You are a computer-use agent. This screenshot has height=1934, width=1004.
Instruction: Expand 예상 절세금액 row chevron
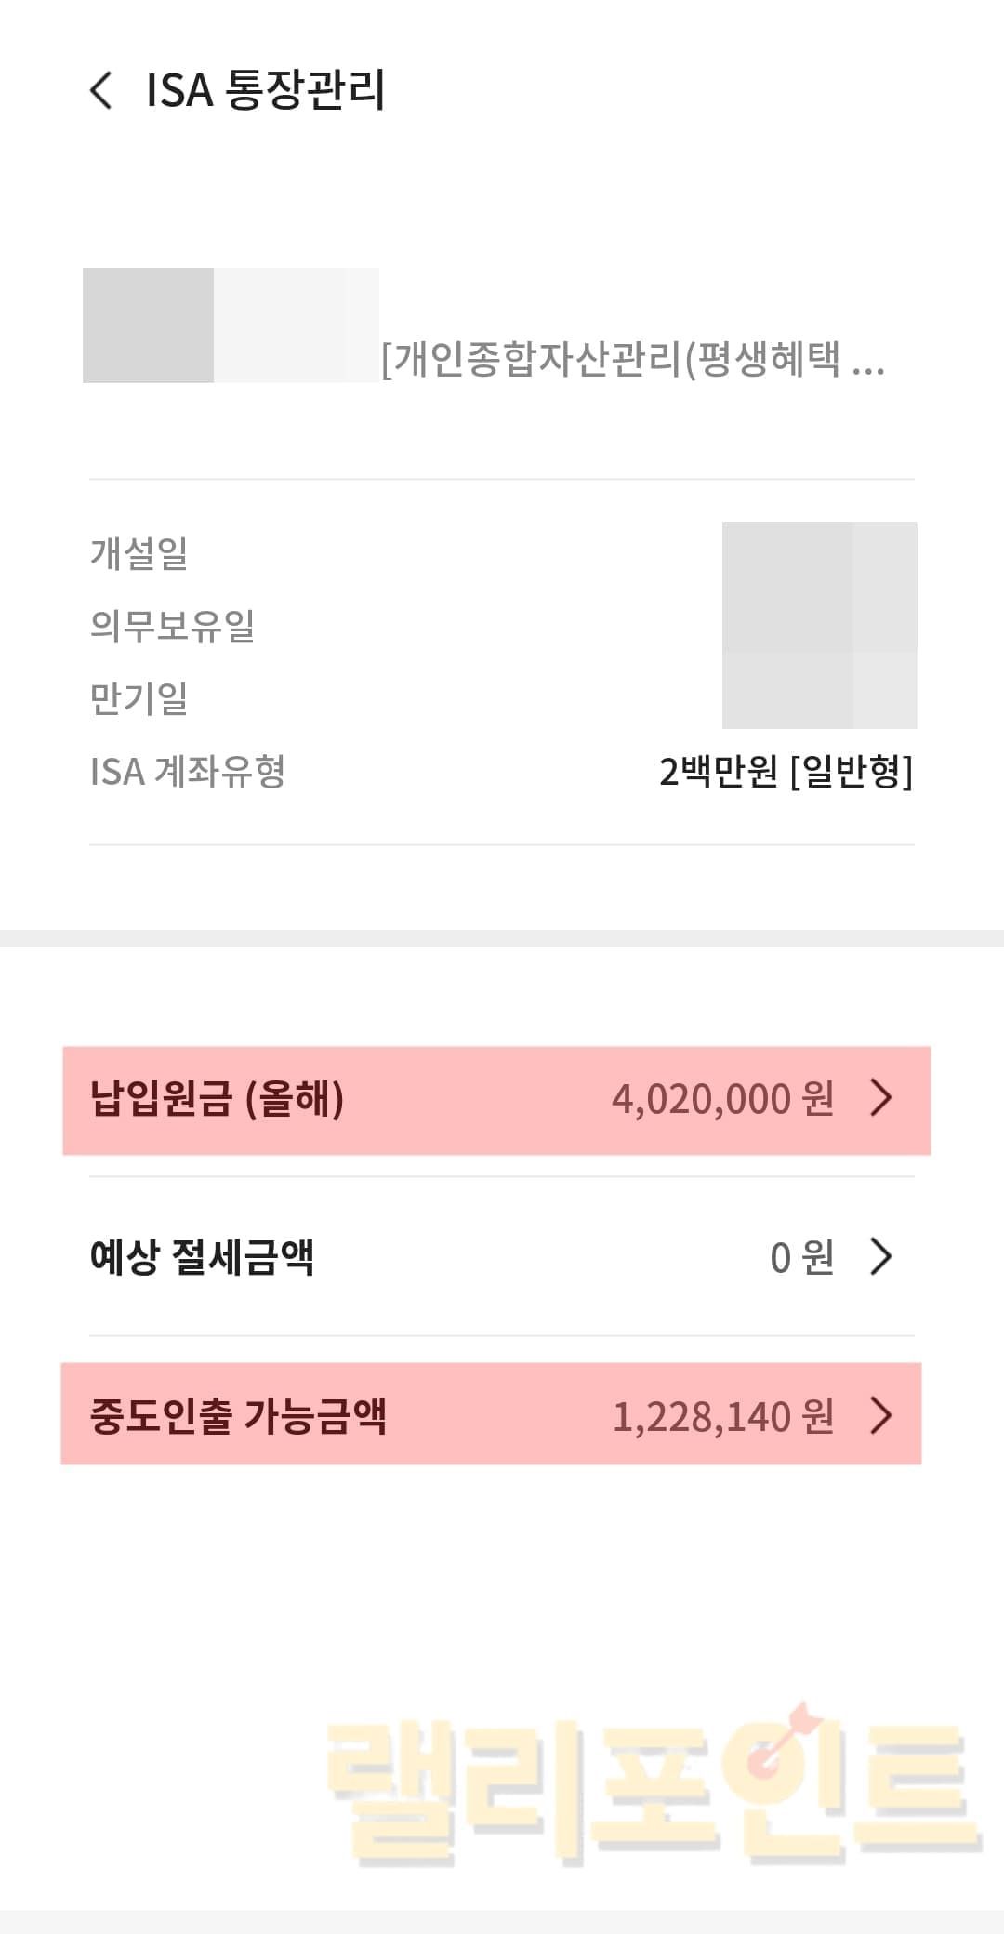pos(880,1256)
